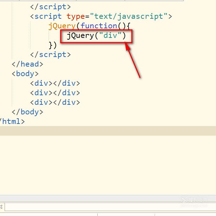Click the <body> opening tag
This screenshot has height=216, width=216.
tap(25, 74)
